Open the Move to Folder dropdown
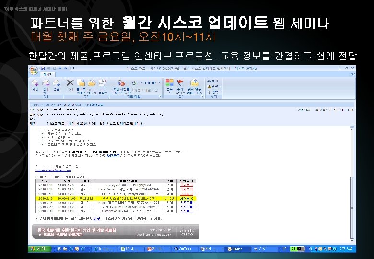374x259 pixels. coord(81,87)
